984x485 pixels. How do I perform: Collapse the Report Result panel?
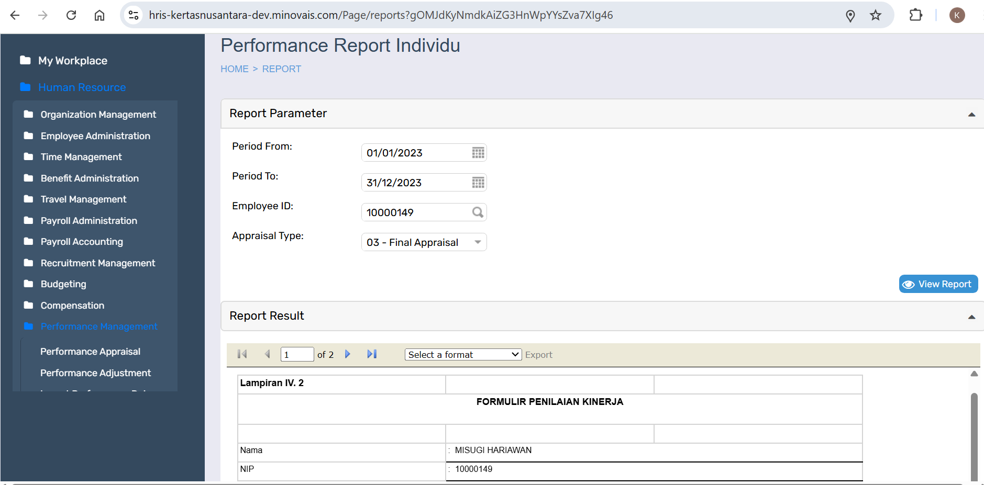coord(971,317)
